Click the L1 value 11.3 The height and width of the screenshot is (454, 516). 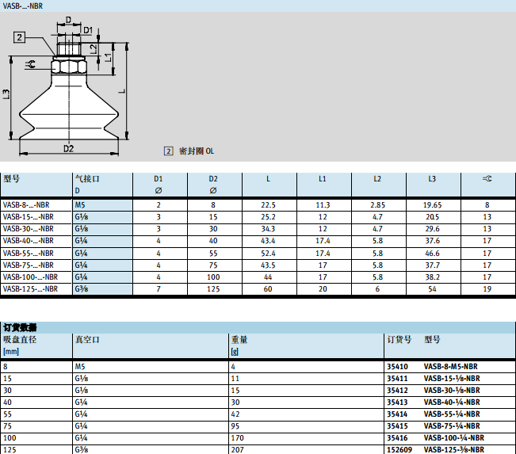tap(323, 205)
